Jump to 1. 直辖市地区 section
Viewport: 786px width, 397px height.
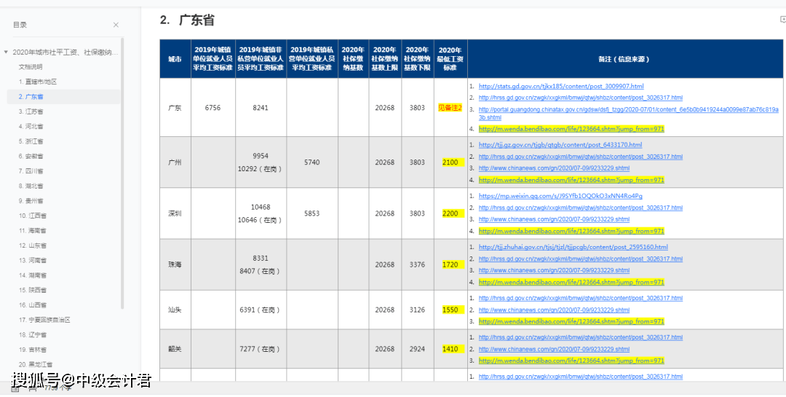pyautogui.click(x=38, y=82)
